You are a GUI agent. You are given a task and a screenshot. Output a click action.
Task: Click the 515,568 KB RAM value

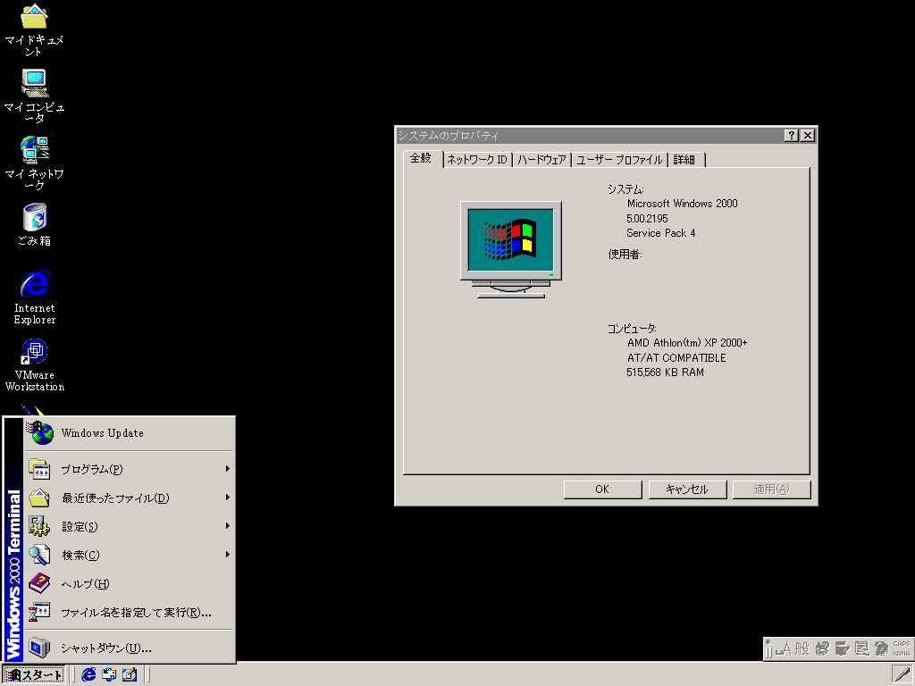665,372
